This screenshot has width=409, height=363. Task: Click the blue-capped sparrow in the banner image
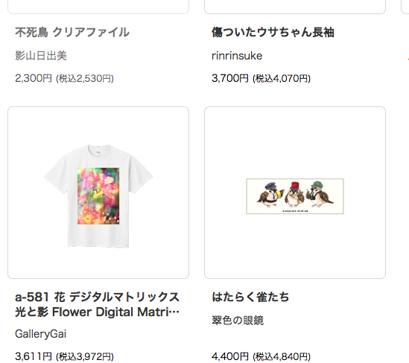tap(270, 195)
